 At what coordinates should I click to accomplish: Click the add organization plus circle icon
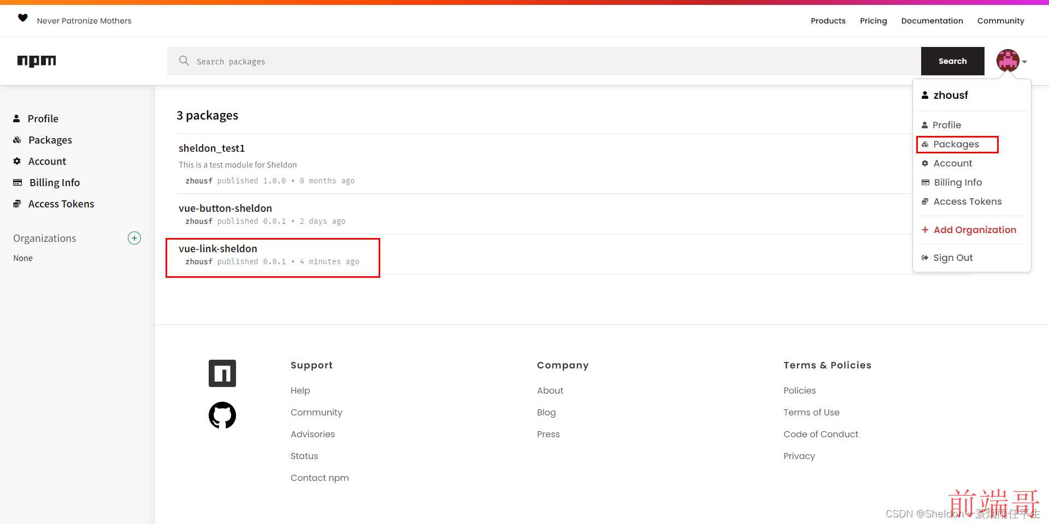(x=134, y=238)
